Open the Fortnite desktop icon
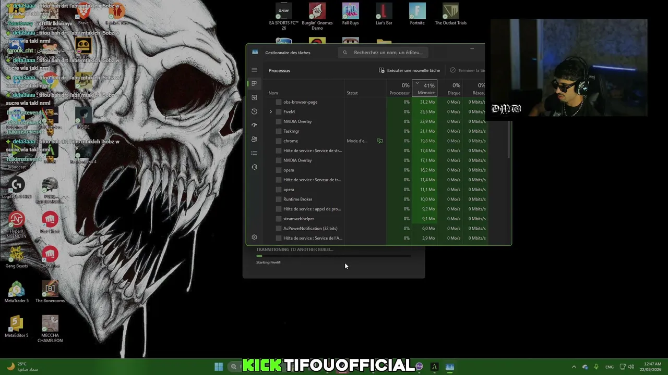Screen dimensions: 668x375 pyautogui.click(x=417, y=15)
